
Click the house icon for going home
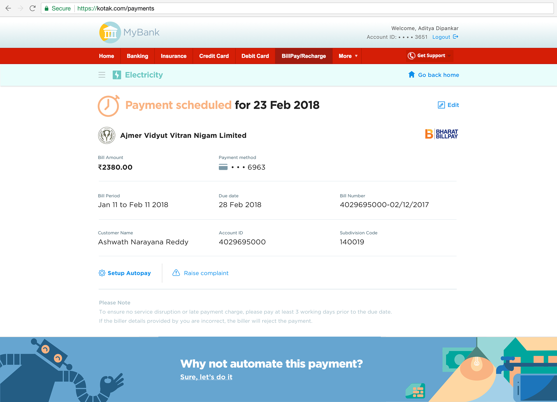click(x=411, y=75)
